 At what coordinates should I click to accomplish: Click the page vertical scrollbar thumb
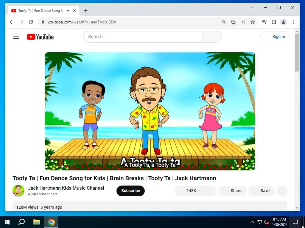click(x=297, y=52)
